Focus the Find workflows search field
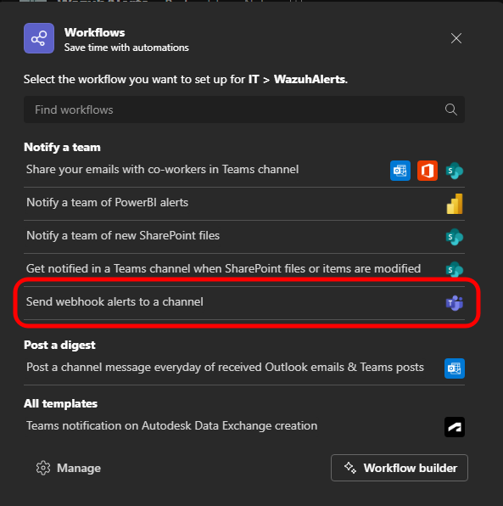This screenshot has width=503, height=506. (x=244, y=110)
